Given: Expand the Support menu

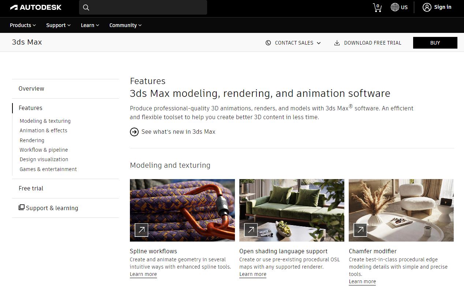Looking at the screenshot, I should click(58, 25).
